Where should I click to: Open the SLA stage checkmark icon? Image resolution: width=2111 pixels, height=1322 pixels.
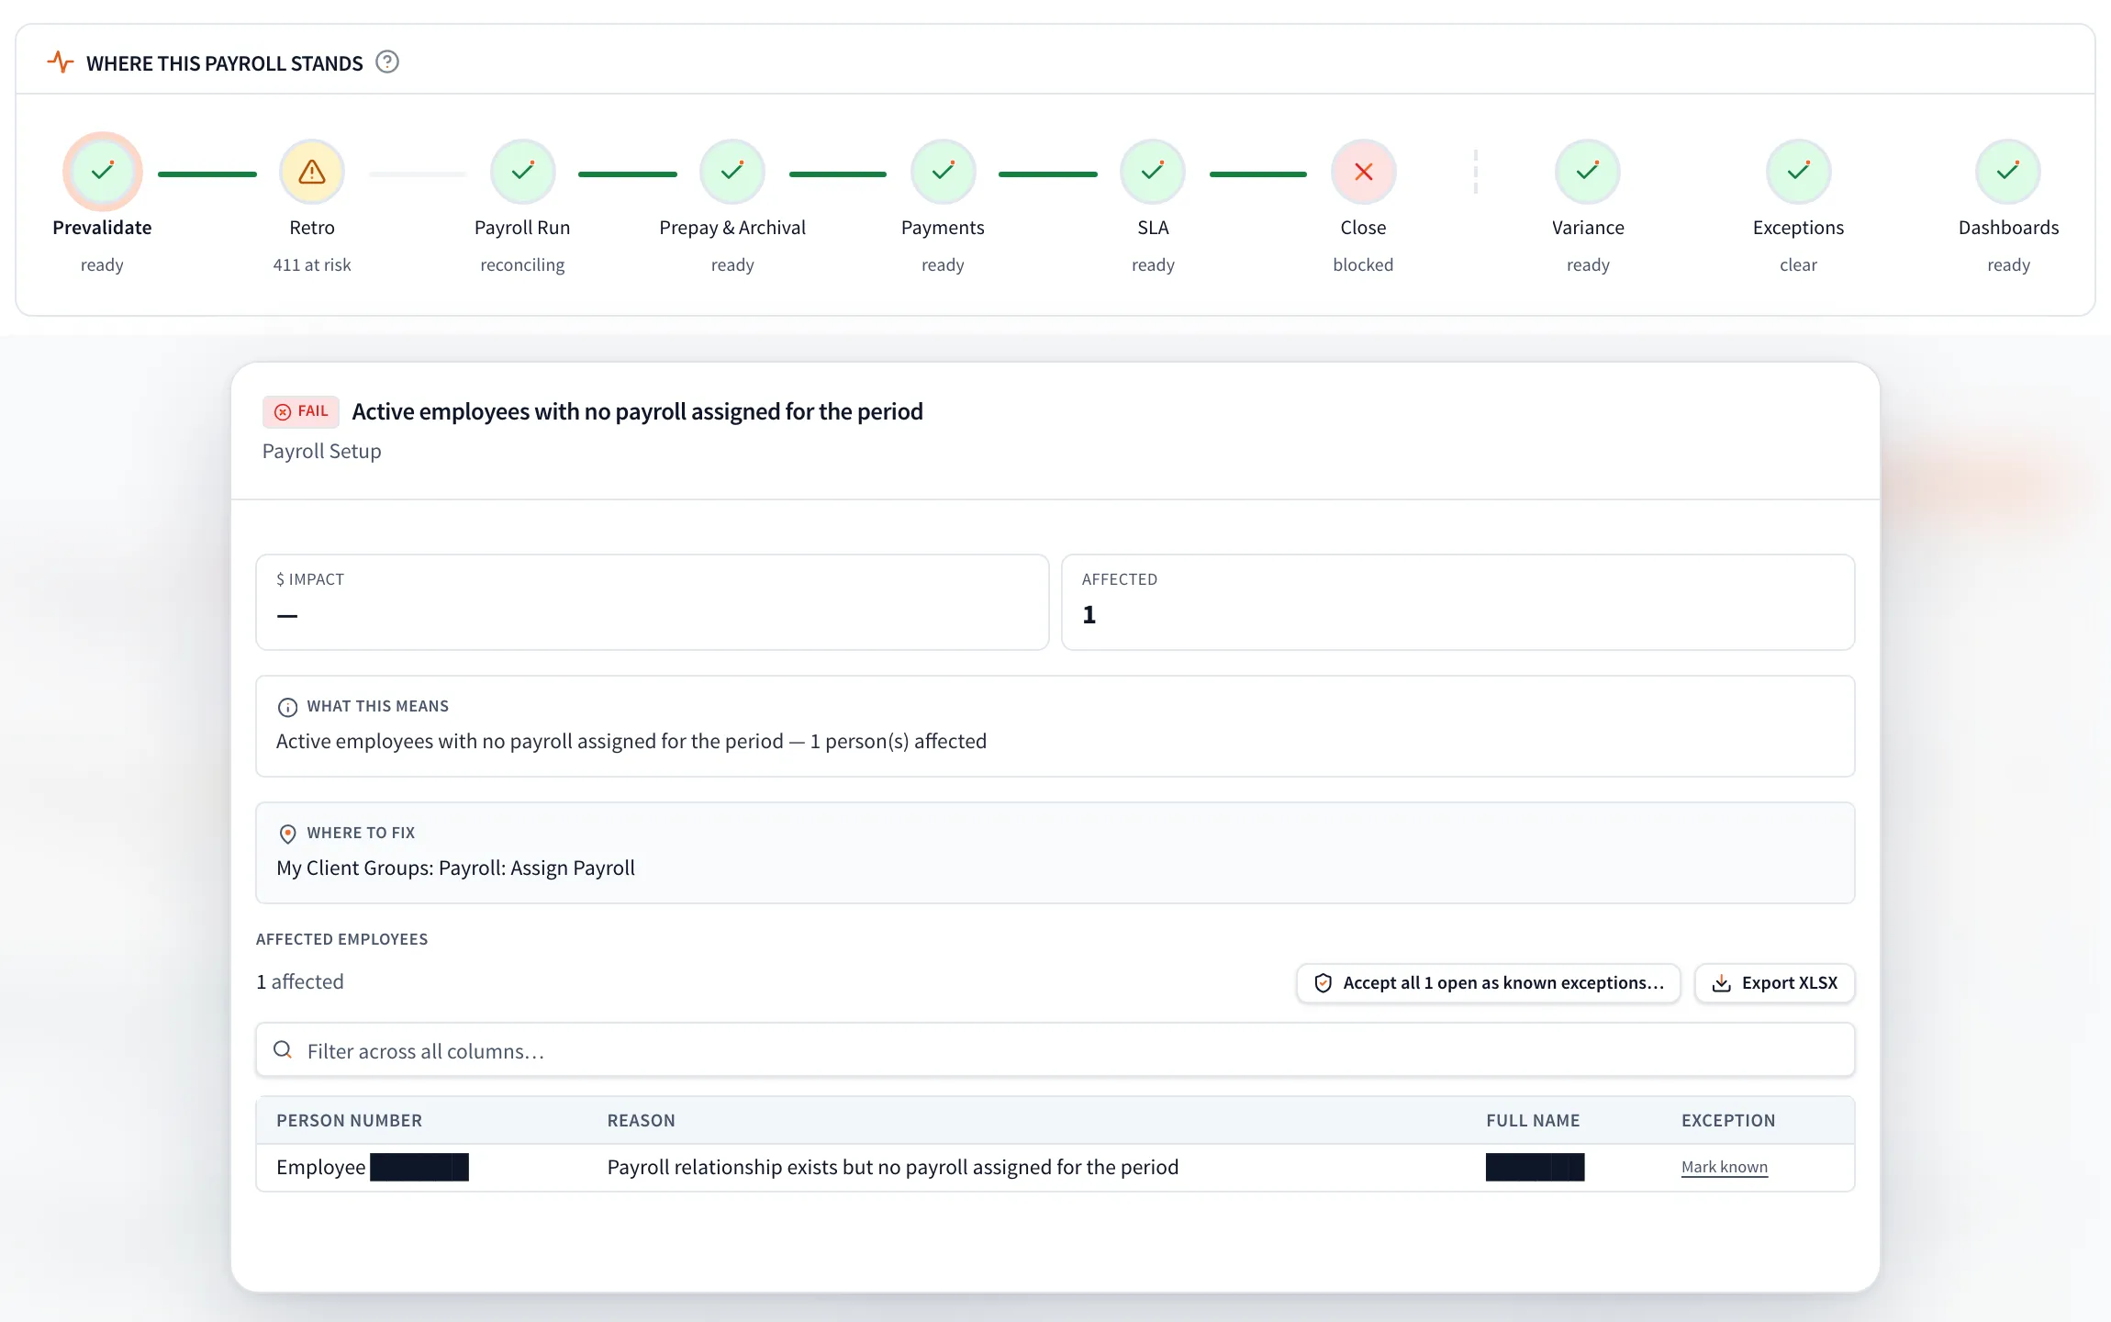click(1153, 172)
